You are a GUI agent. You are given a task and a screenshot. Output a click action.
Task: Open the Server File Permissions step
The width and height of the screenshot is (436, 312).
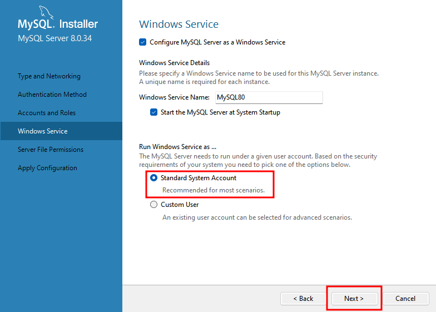[50, 149]
